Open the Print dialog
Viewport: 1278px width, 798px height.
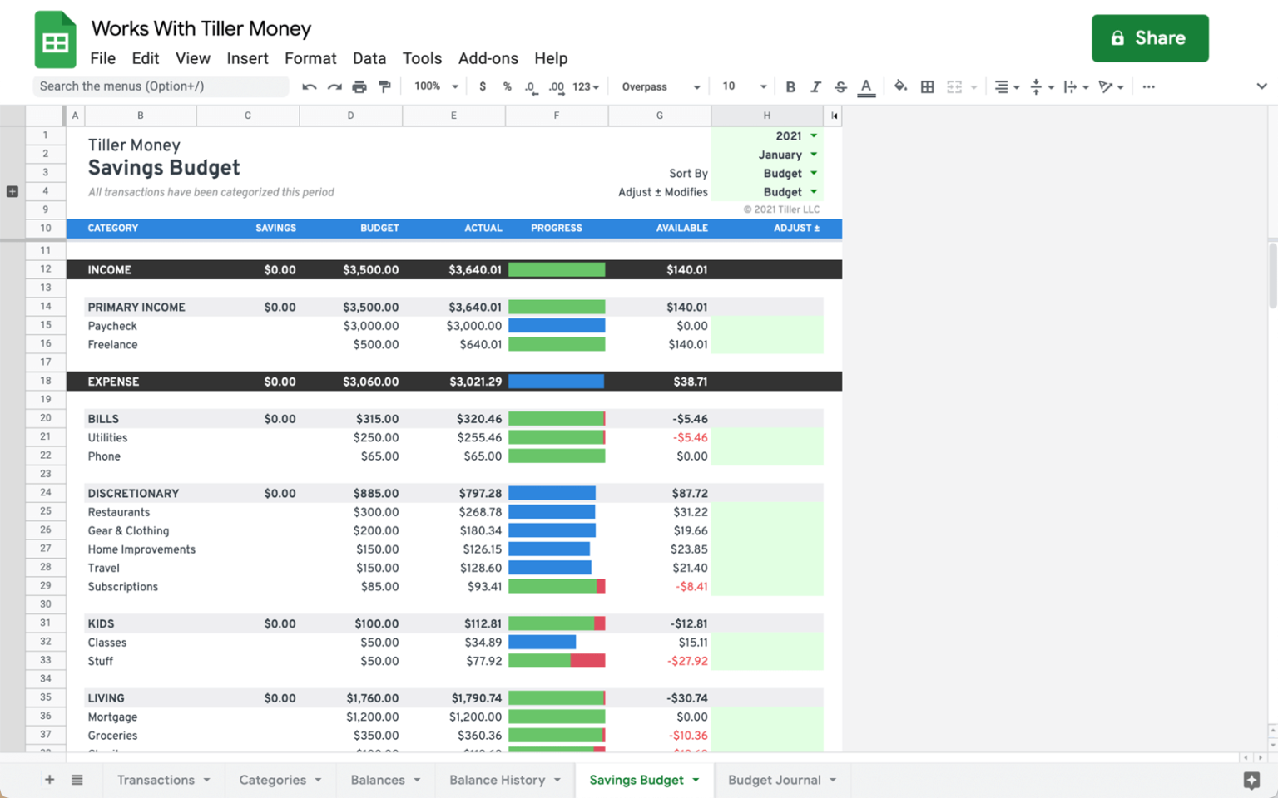pos(359,86)
